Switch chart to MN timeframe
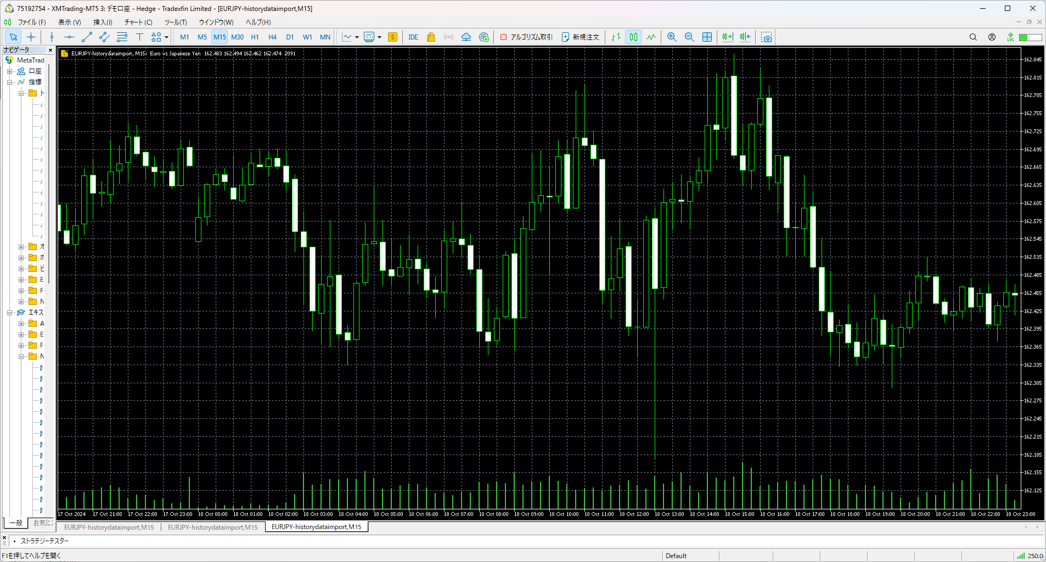This screenshot has width=1046, height=562. tap(325, 37)
